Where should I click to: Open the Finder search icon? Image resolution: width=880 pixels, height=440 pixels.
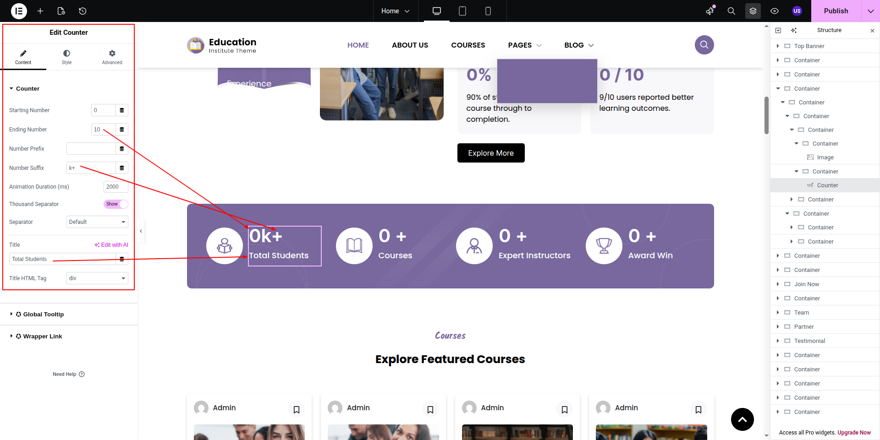pyautogui.click(x=731, y=11)
